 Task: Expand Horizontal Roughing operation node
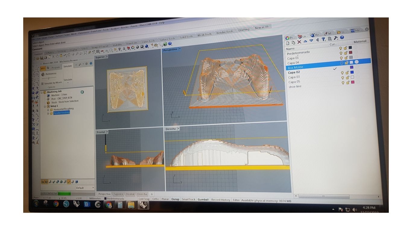pos(48,110)
